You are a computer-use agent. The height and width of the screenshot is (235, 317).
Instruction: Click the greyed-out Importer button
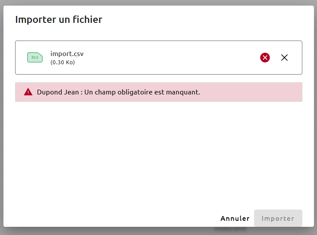[278, 218]
